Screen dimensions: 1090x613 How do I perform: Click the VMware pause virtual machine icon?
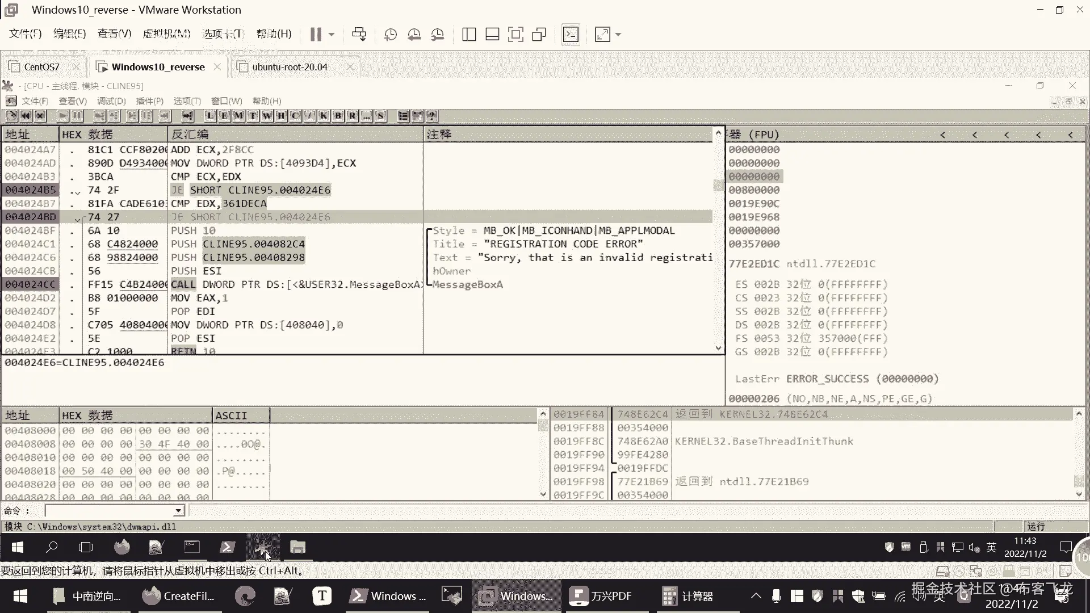pyautogui.click(x=316, y=35)
